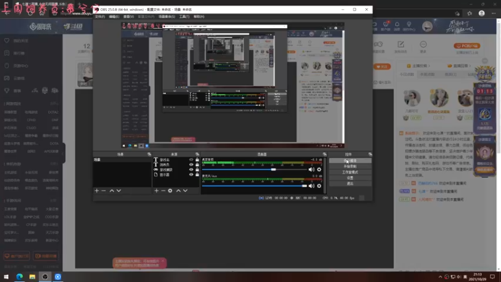Toggle visibility of 游戏捕获 source
Viewport: 501px width, 282px height.
click(x=191, y=169)
